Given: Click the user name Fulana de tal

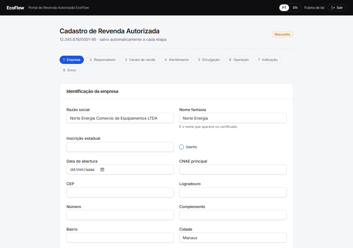Looking at the screenshot, I should pos(314,8).
